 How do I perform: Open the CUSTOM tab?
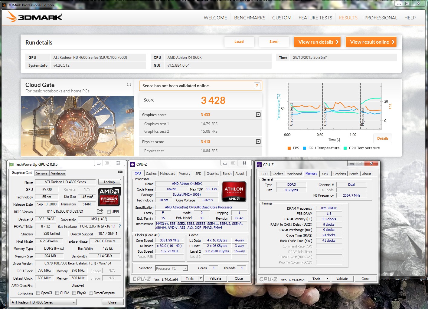[x=282, y=18]
